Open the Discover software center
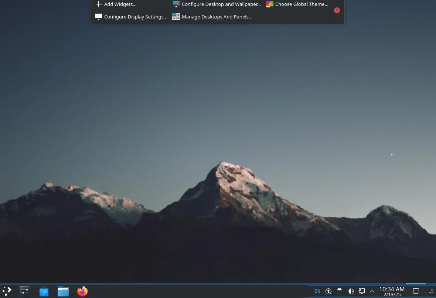This screenshot has height=298, width=436. pyautogui.click(x=44, y=291)
